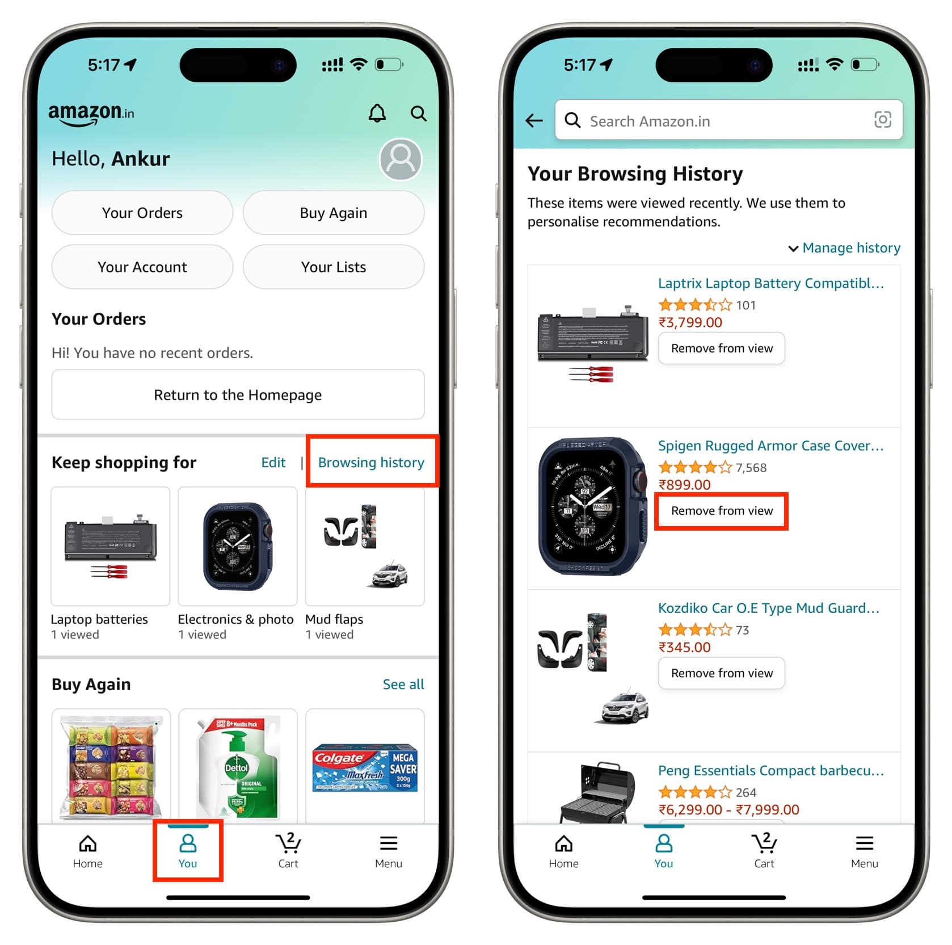Go back using the arrow icon
The width and height of the screenshot is (952, 945).
(534, 120)
